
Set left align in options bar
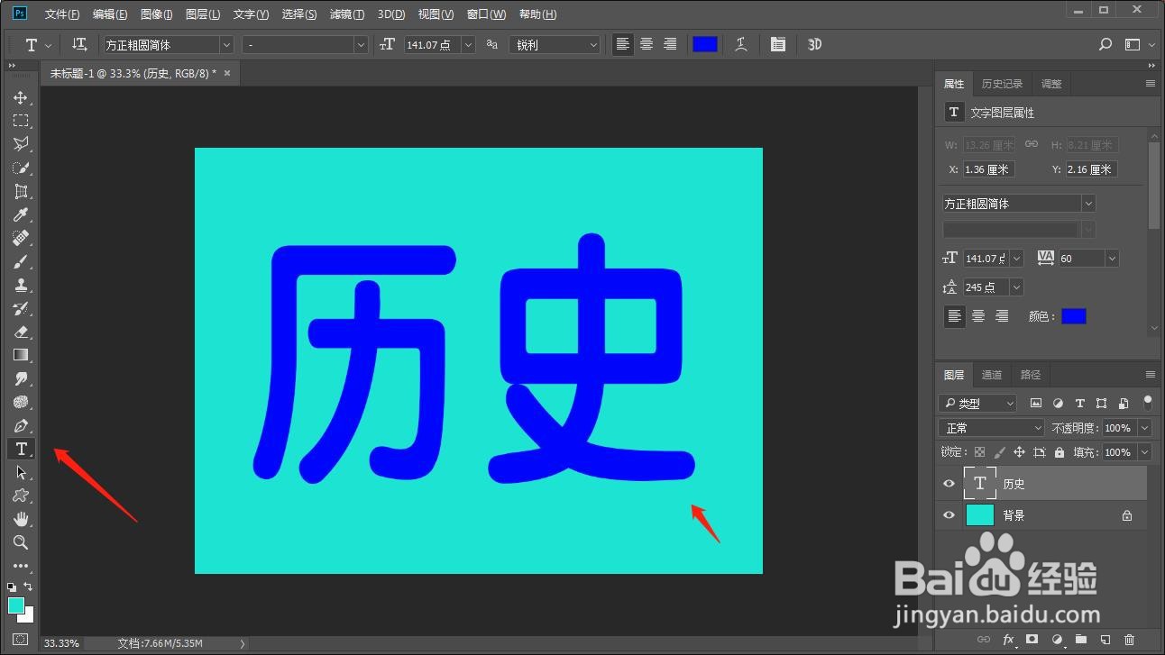point(622,44)
